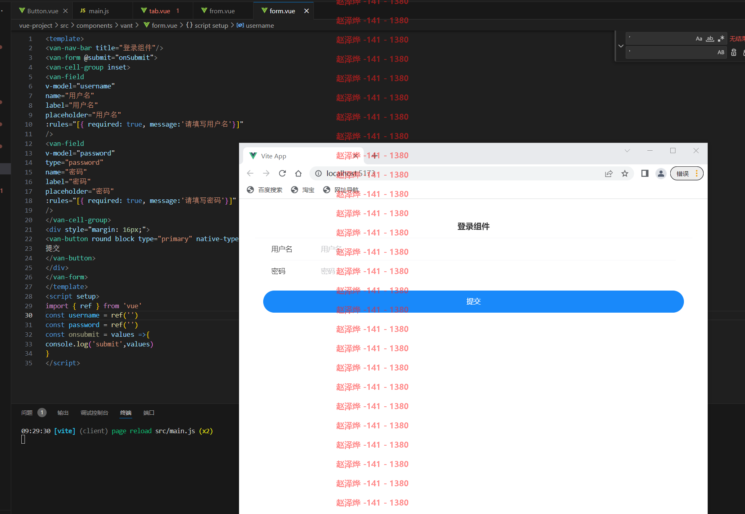Toggle Match Case in find widget
The height and width of the screenshot is (514, 745).
pyautogui.click(x=699, y=39)
